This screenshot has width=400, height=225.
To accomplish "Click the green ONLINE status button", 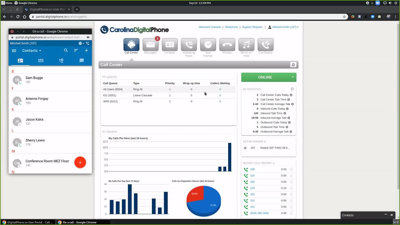I will coord(265,77).
